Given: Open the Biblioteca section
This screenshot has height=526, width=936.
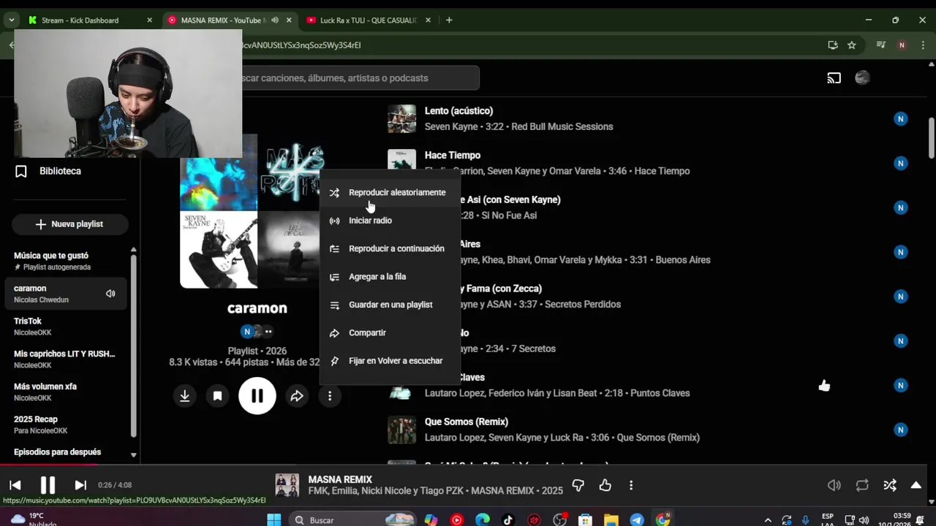Looking at the screenshot, I should tap(60, 171).
